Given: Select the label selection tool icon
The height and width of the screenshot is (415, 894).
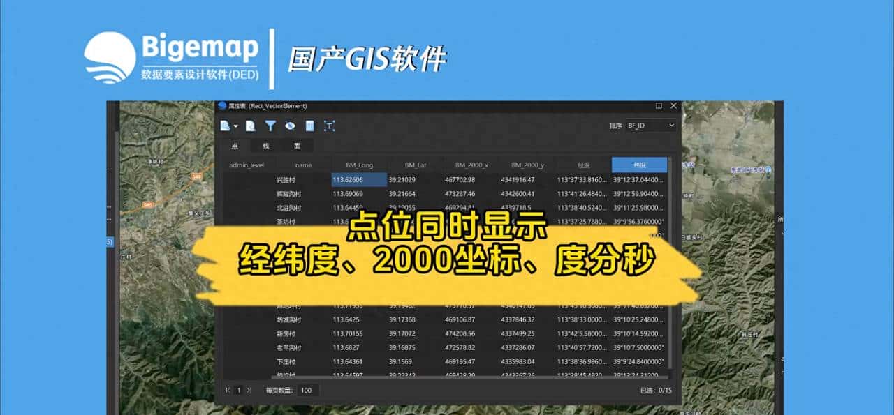Looking at the screenshot, I should click(x=329, y=126).
